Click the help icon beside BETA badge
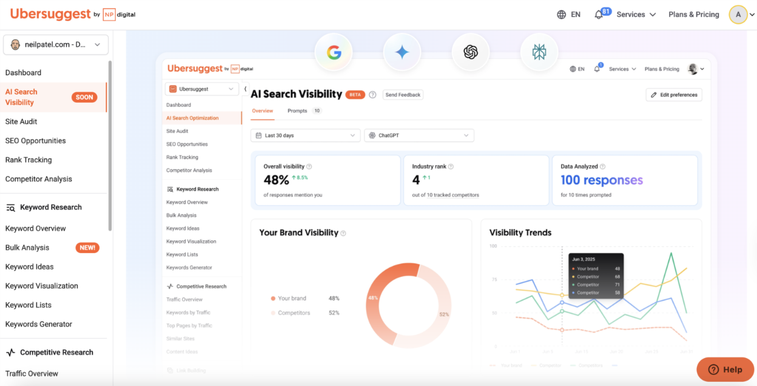The width and height of the screenshot is (757, 386). click(x=372, y=95)
